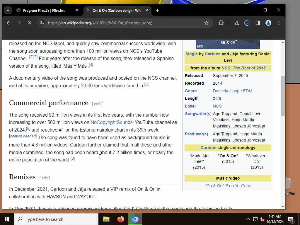The height and width of the screenshot is (225, 300).
Task: Click the taskbar search box
Action: [x=56, y=219]
